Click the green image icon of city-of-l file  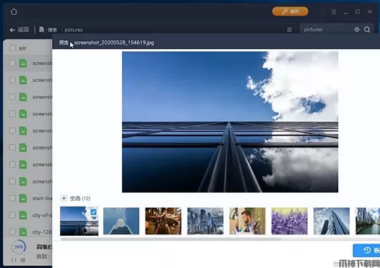23,215
